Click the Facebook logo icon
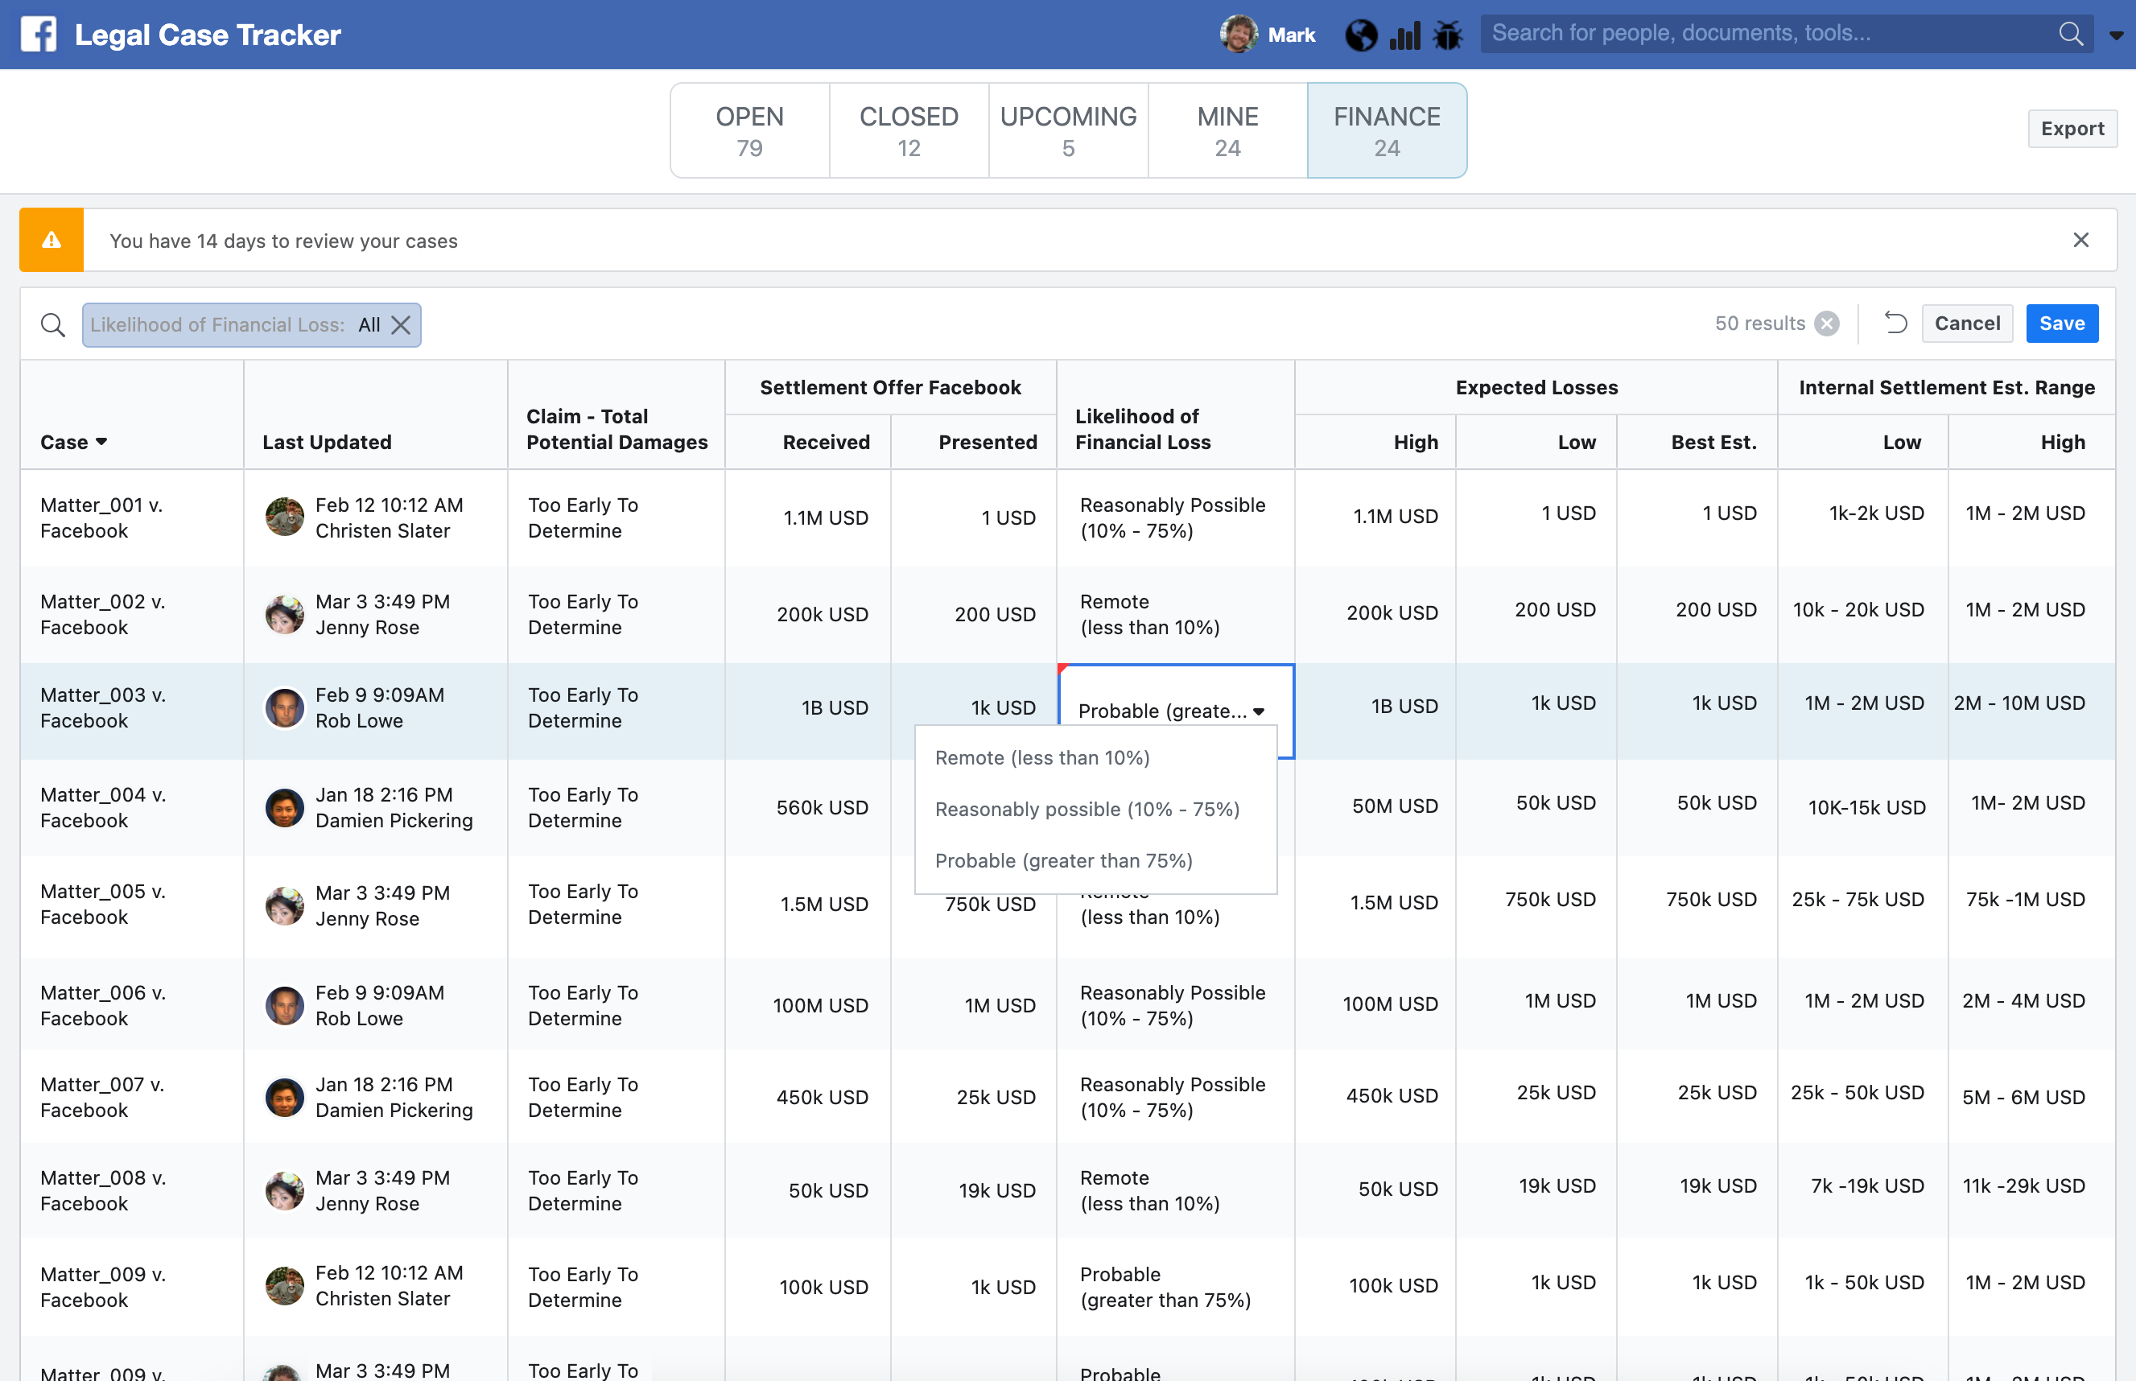Viewport: 2136px width, 1381px height. (39, 34)
